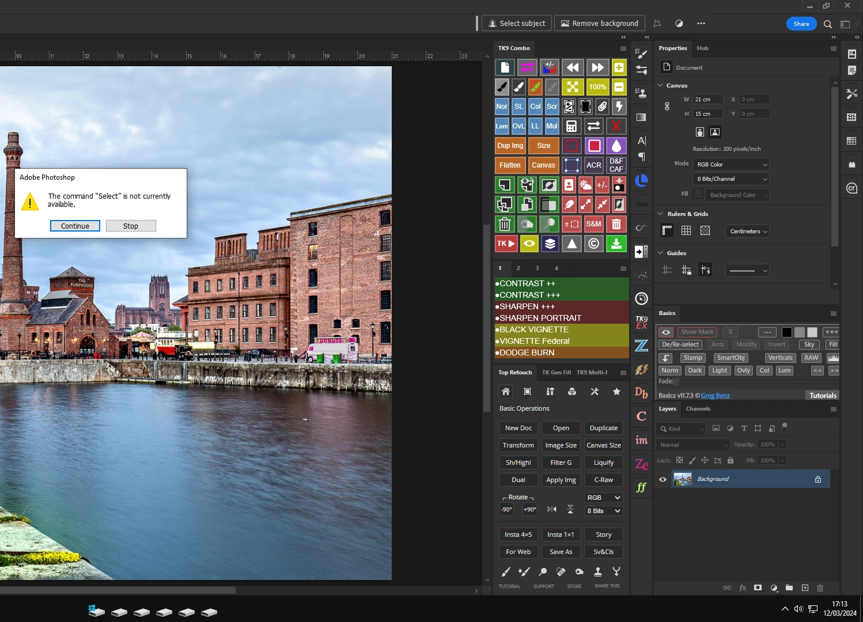Image resolution: width=863 pixels, height=622 pixels.
Task: Toggle visibility eye of the Background layer
Action: pos(663,479)
